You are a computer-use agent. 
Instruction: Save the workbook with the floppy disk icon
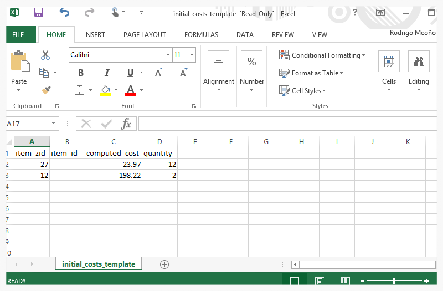pyautogui.click(x=39, y=12)
